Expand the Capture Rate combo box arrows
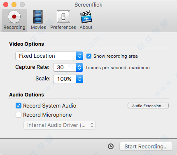This screenshot has width=177, height=155. (x=79, y=67)
